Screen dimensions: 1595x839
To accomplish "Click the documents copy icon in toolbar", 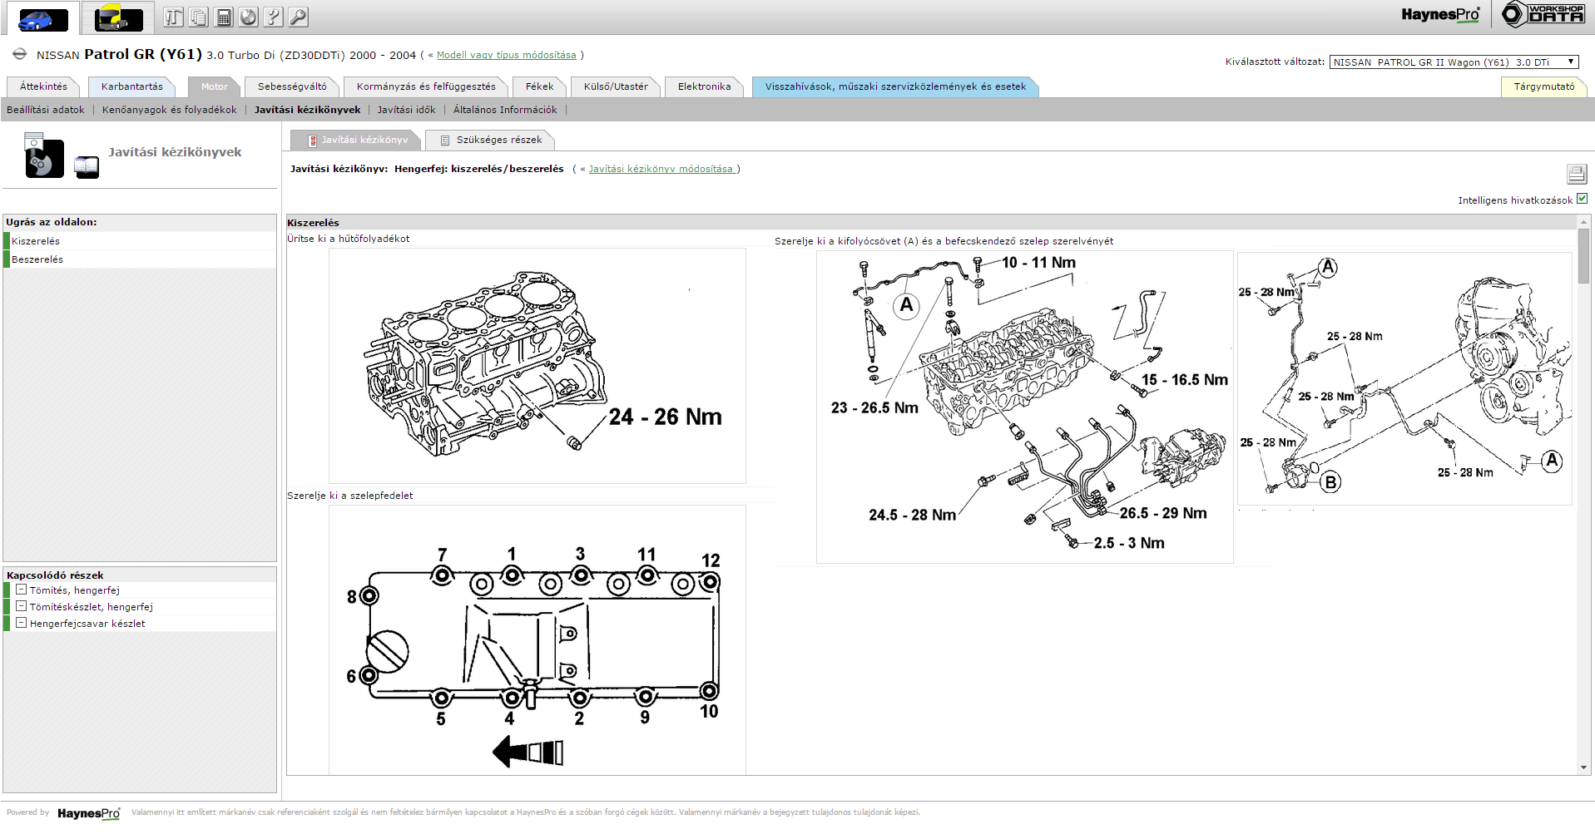I will pyautogui.click(x=198, y=17).
